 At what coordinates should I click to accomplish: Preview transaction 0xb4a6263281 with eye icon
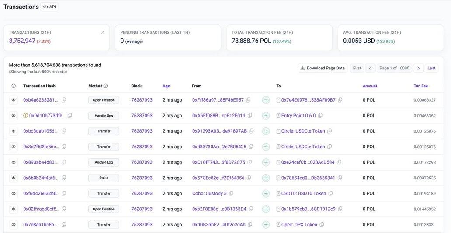point(14,100)
